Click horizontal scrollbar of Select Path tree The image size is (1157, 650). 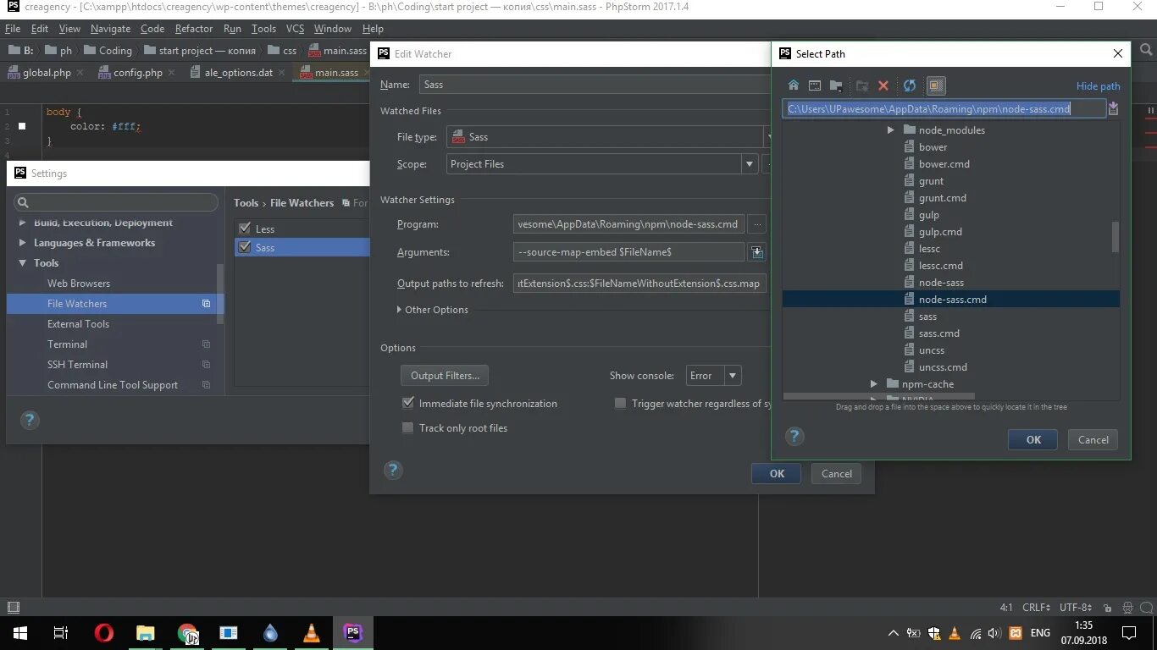point(878,396)
